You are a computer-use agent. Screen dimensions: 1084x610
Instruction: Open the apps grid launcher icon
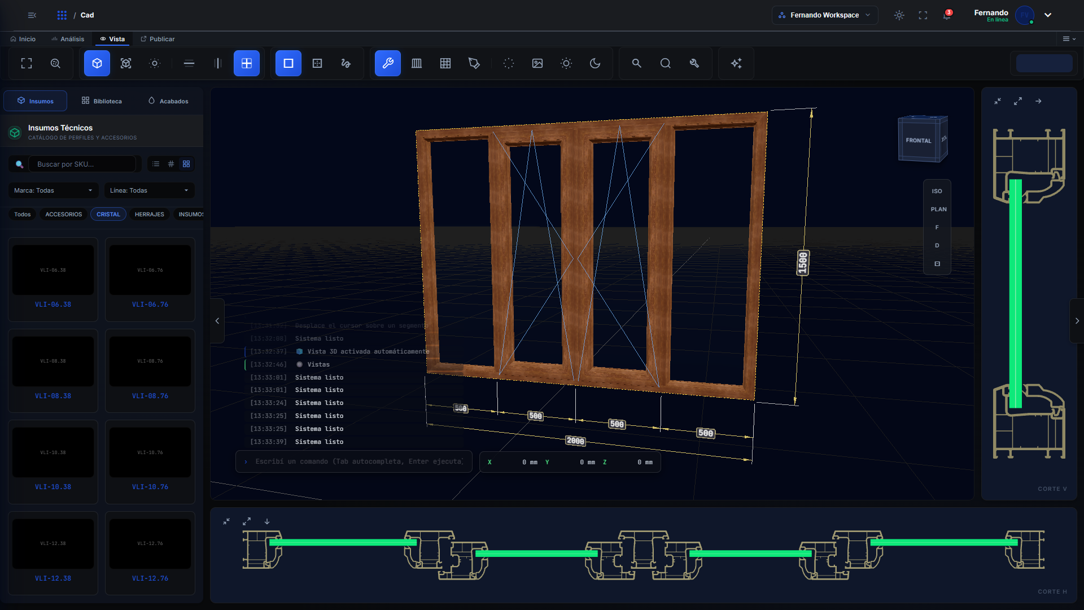click(62, 15)
